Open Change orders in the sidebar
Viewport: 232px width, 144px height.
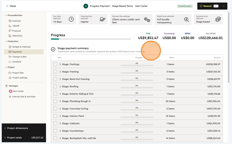coord(19,57)
